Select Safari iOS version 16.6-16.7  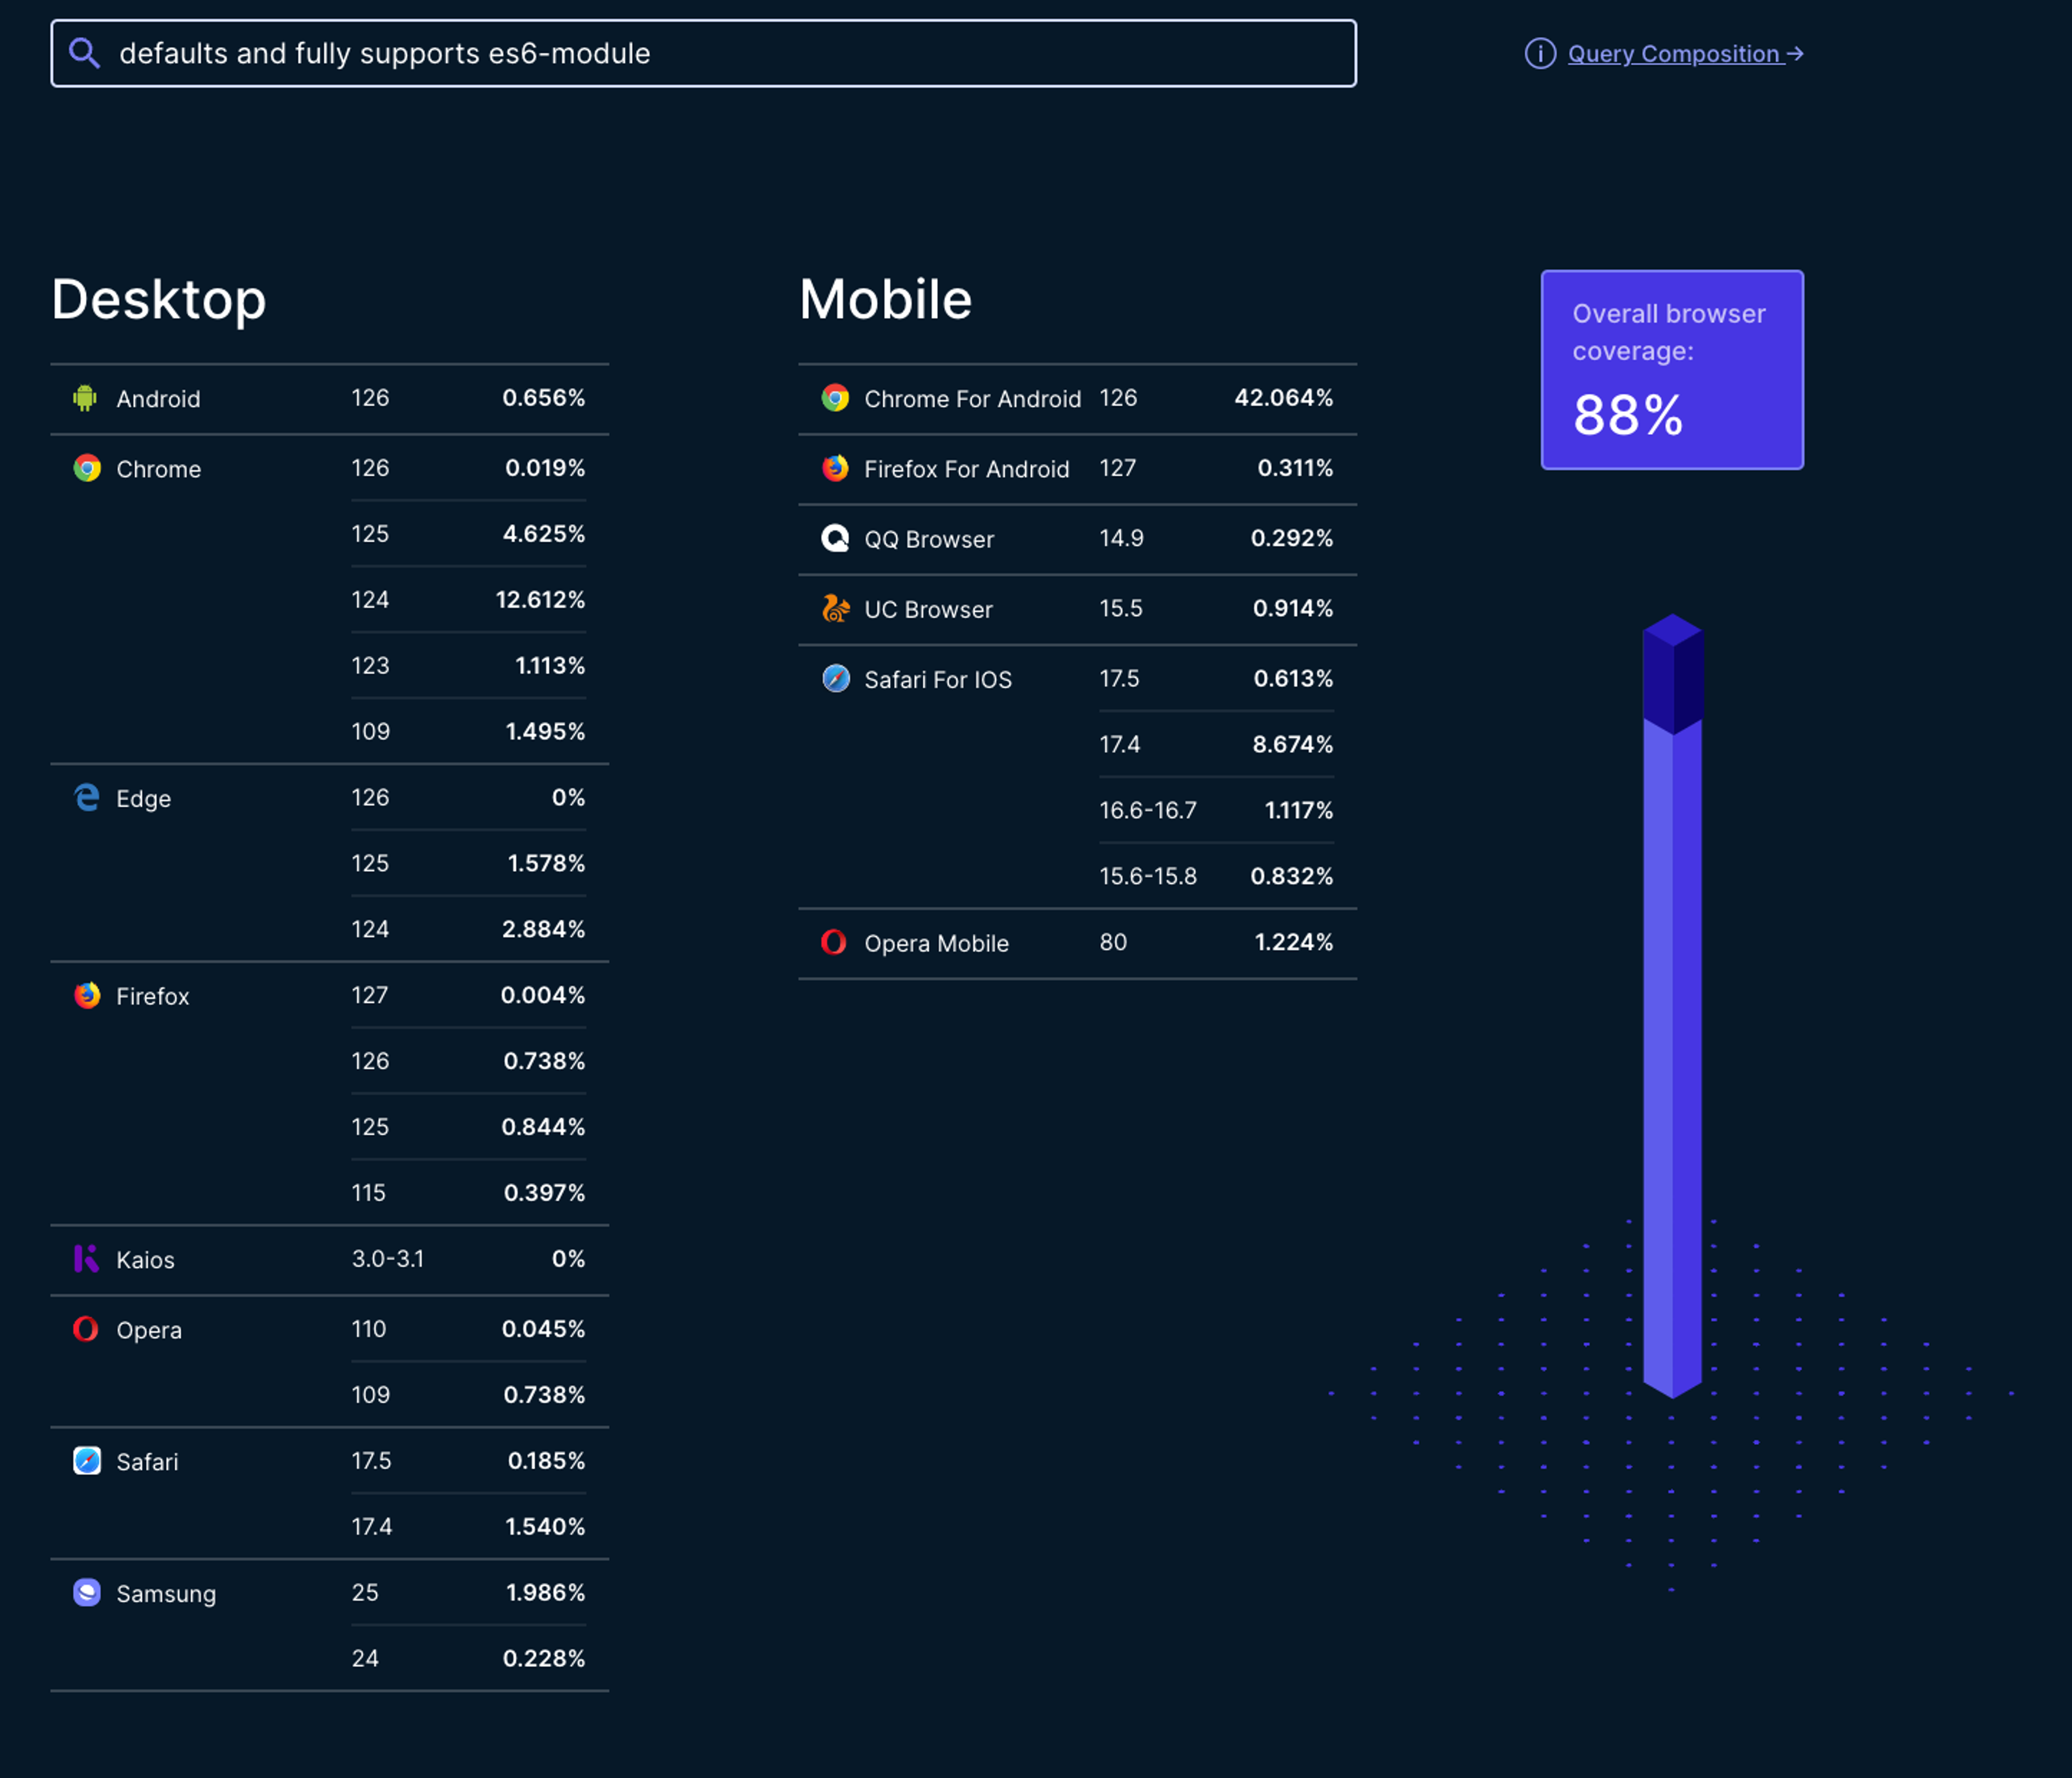pos(1147,810)
